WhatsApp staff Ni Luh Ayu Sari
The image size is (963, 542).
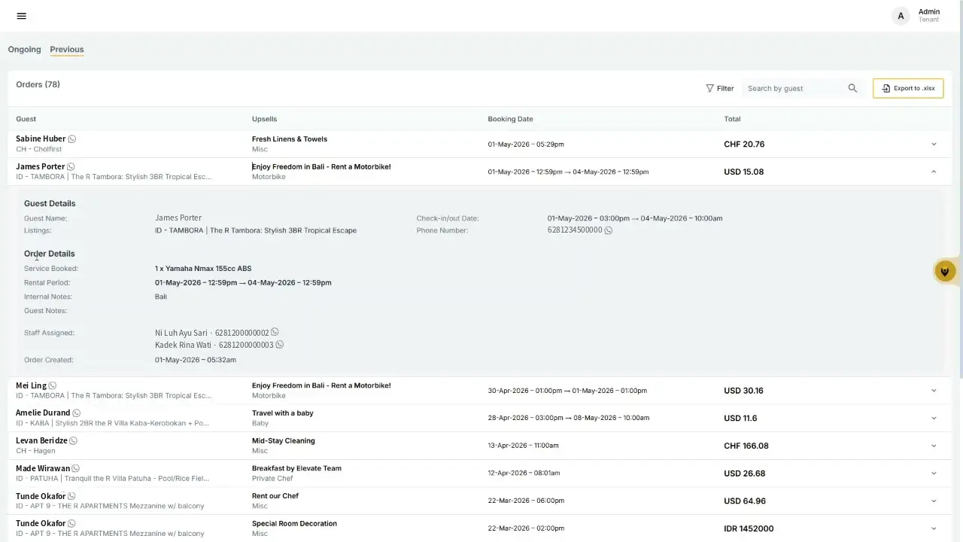click(x=275, y=332)
